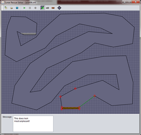Click the Java application icon in title bar
This screenshot has width=141, height=135.
(x=3, y=2)
